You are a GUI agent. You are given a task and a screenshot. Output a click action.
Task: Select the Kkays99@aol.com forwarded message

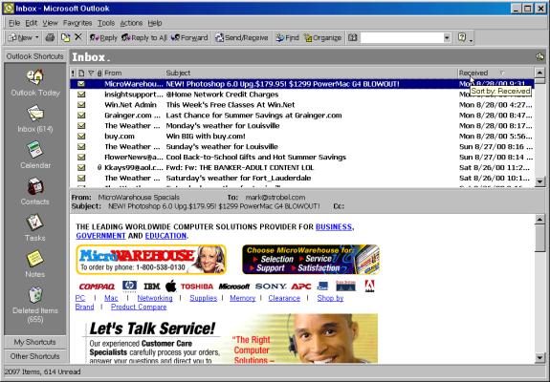coord(302,168)
